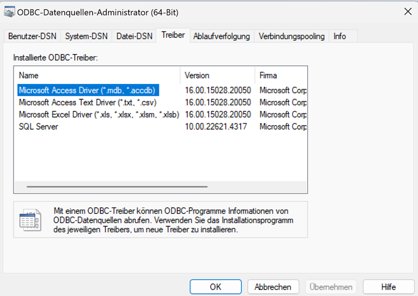The width and height of the screenshot is (418, 296).
Task: Select Microsoft Access Driver entry
Action: click(x=88, y=90)
